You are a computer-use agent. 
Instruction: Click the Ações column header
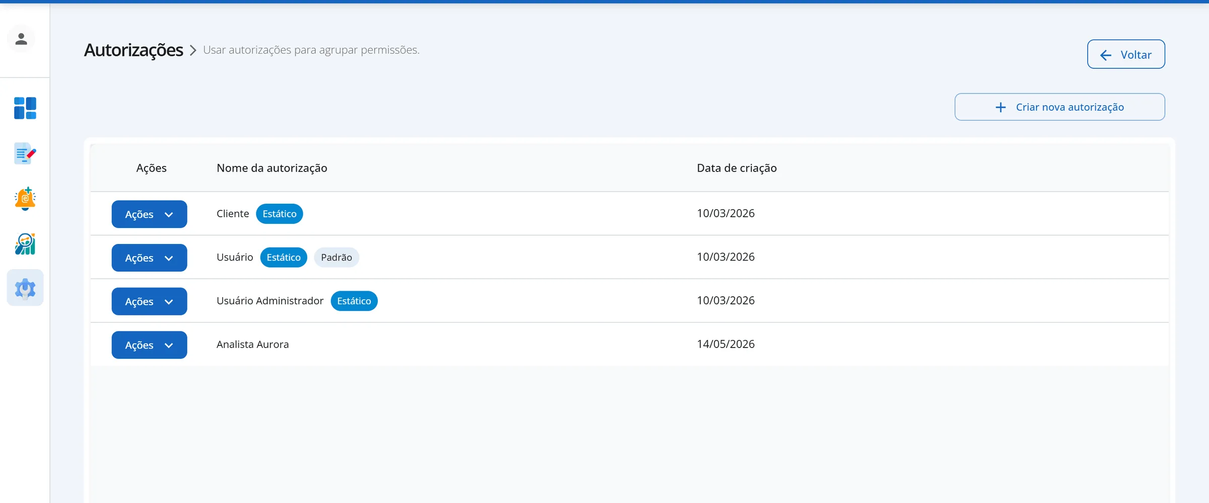point(152,168)
